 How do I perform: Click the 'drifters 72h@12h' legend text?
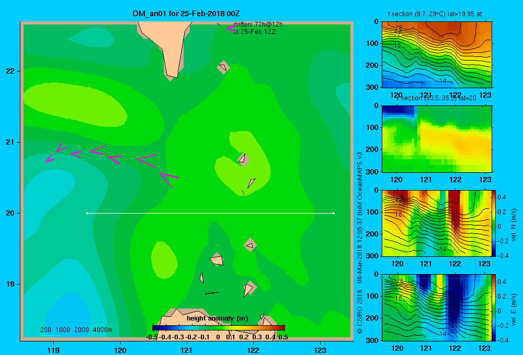(258, 25)
